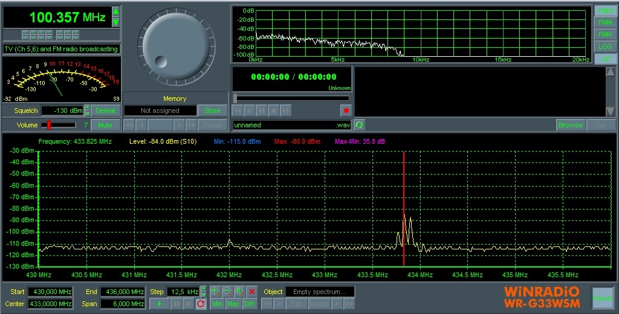Start the spectrum sweep with green play
Viewport: 619px width, 314px height.
pyautogui.click(x=160, y=304)
